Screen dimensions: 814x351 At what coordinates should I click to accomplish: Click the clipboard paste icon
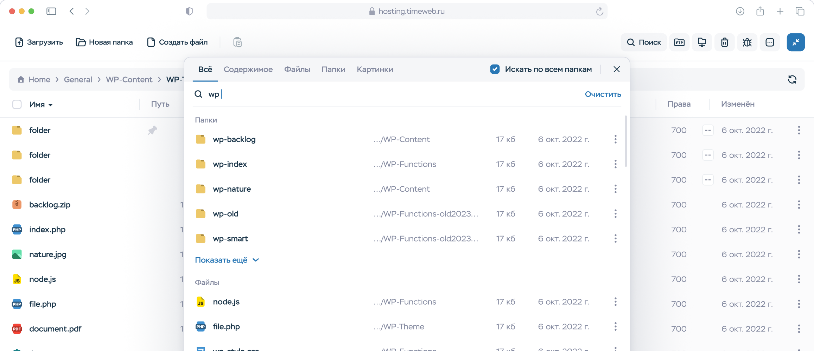[237, 42]
